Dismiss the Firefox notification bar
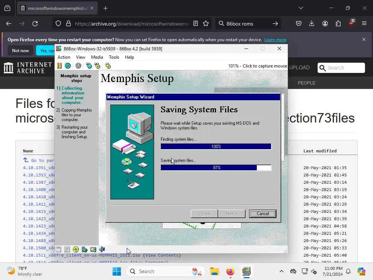The image size is (373, 280). pos(364,39)
